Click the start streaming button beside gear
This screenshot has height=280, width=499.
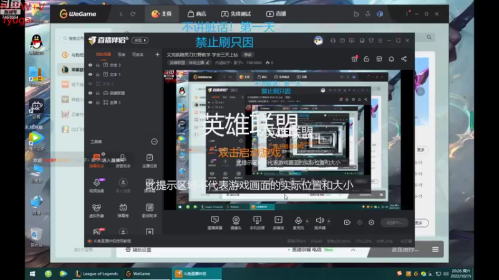394,223
